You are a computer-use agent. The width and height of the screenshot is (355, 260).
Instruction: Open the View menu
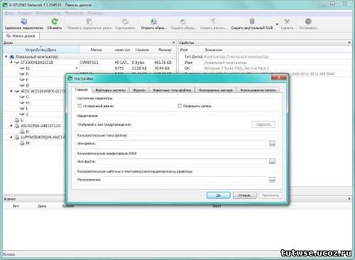coord(74,13)
